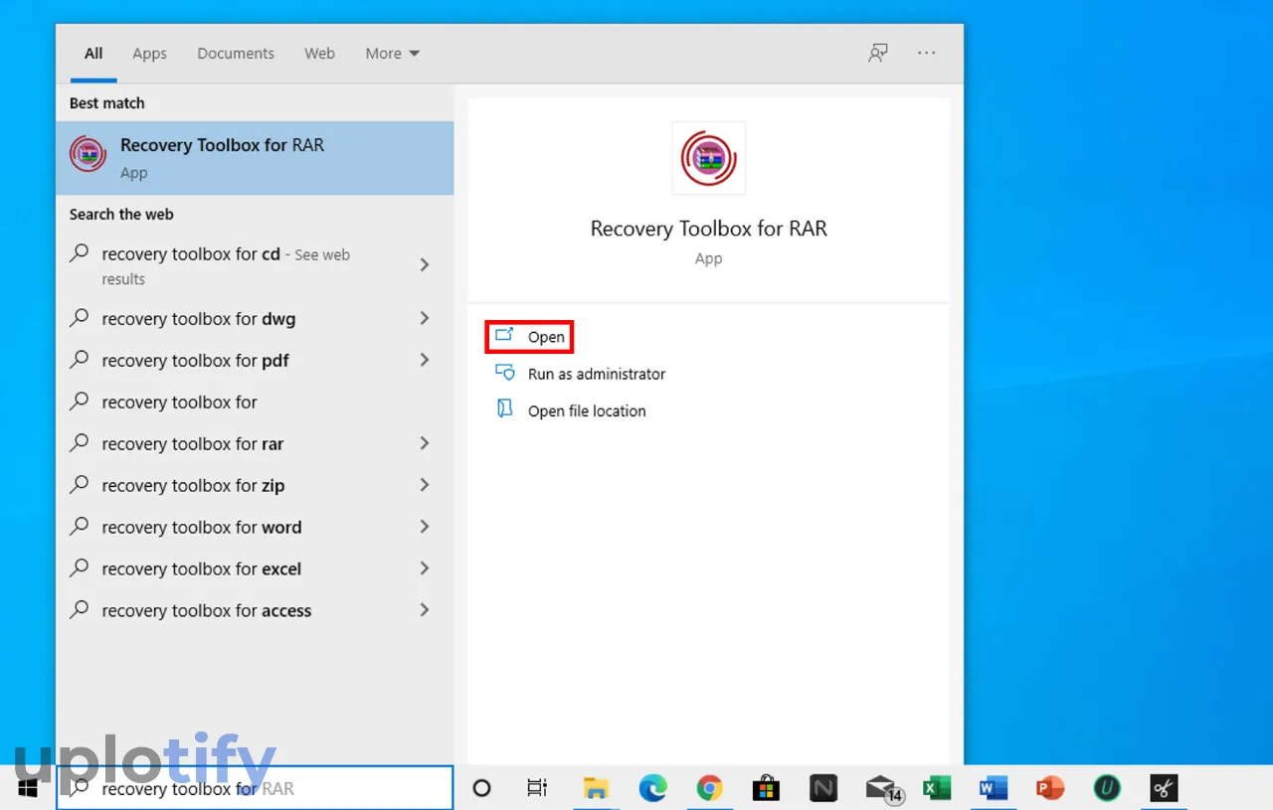Image resolution: width=1273 pixels, height=810 pixels.
Task: Click the Open file location folder icon
Action: 505,409
